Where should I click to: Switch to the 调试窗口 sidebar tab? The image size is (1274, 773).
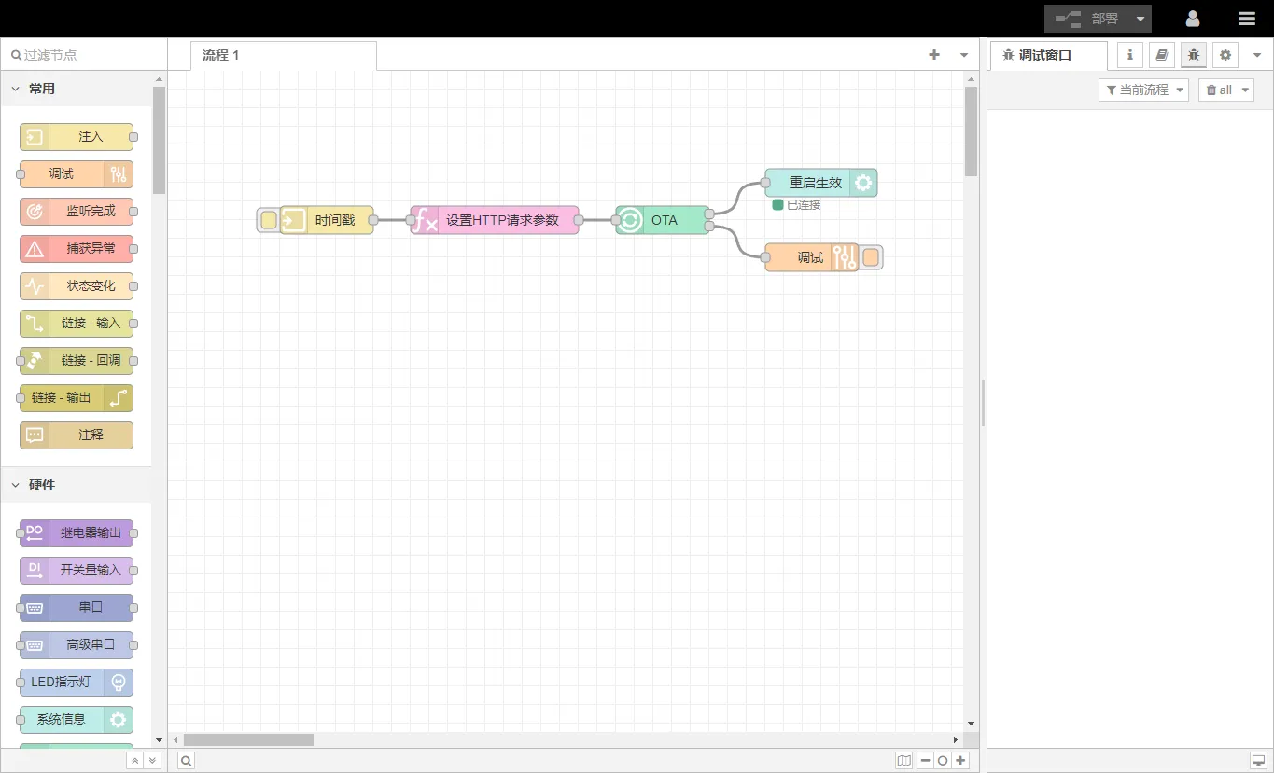[x=1044, y=55]
